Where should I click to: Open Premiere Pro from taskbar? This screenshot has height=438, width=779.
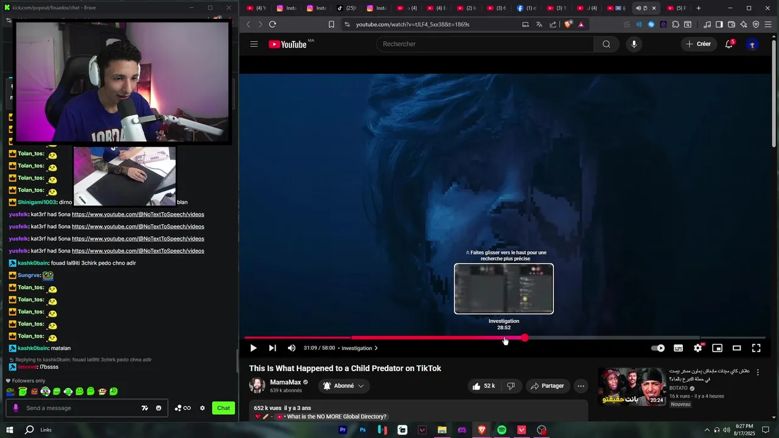pyautogui.click(x=343, y=429)
